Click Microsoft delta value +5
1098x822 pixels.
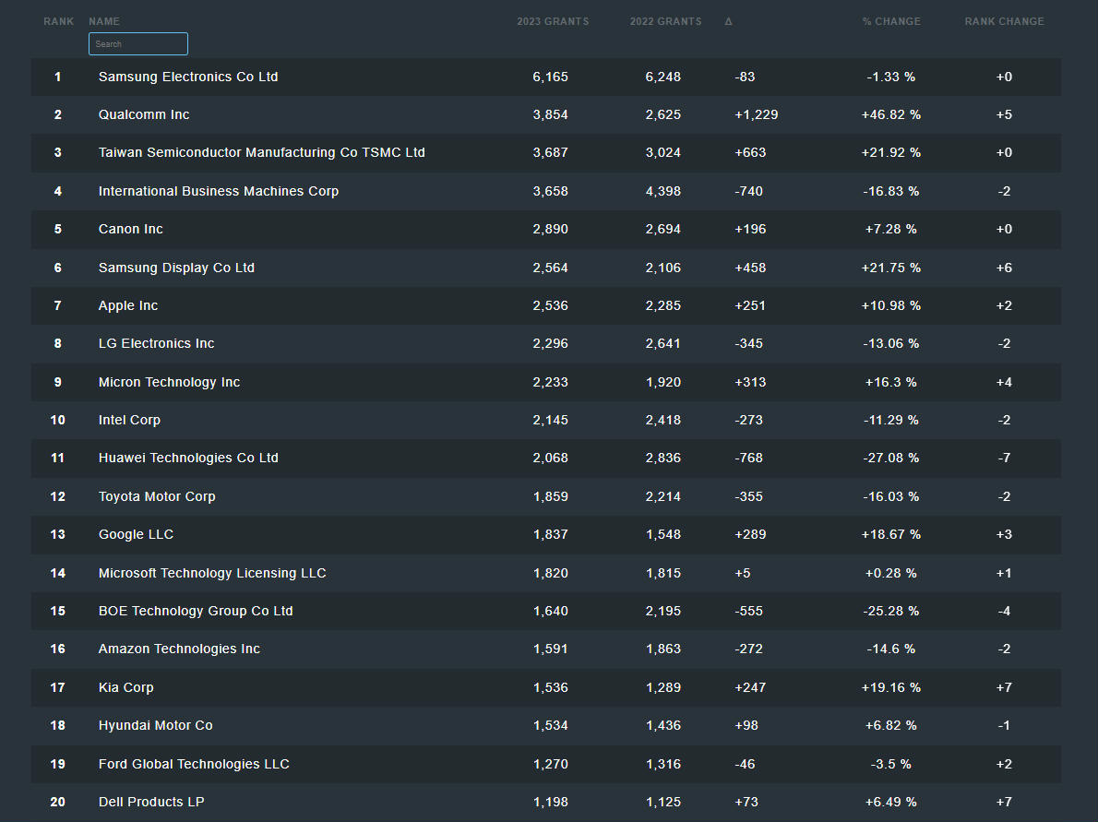pos(742,573)
